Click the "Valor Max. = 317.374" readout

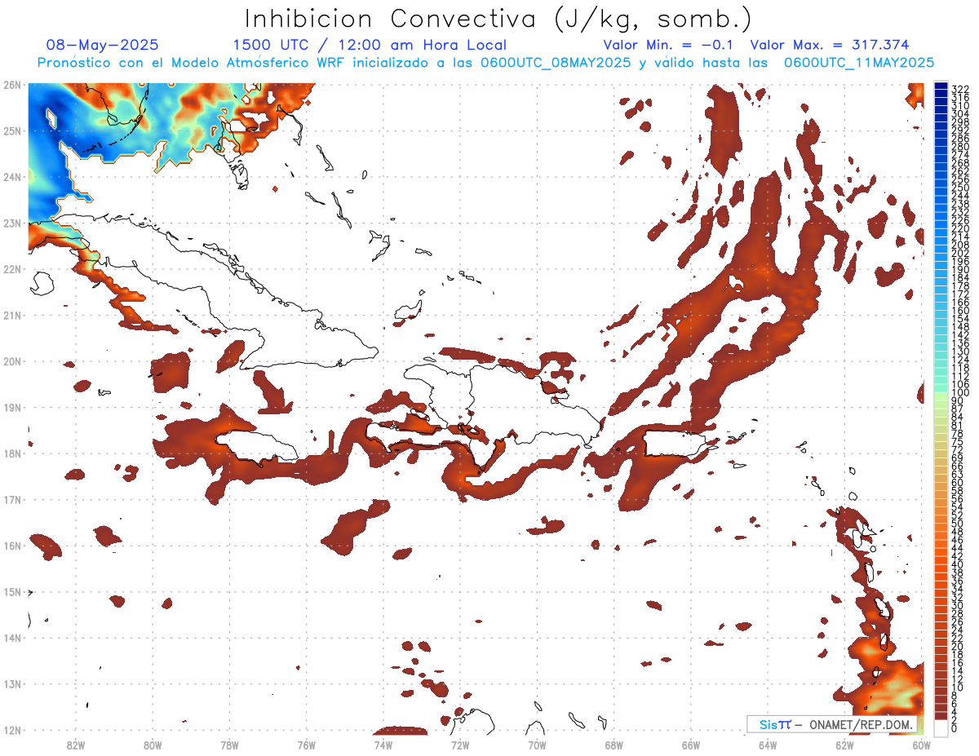(x=830, y=46)
